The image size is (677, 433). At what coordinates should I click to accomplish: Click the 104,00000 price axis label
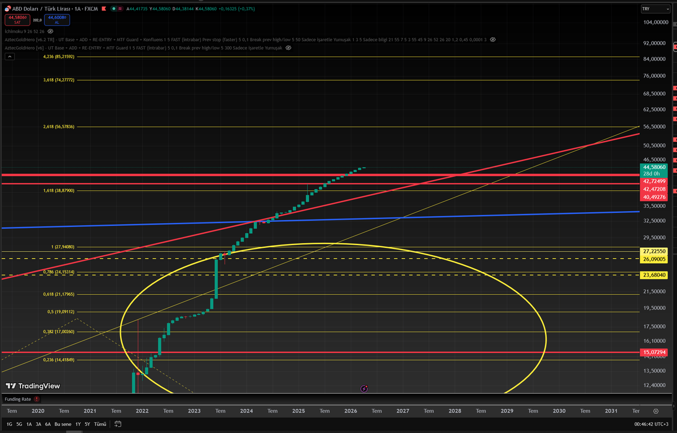[655, 23]
